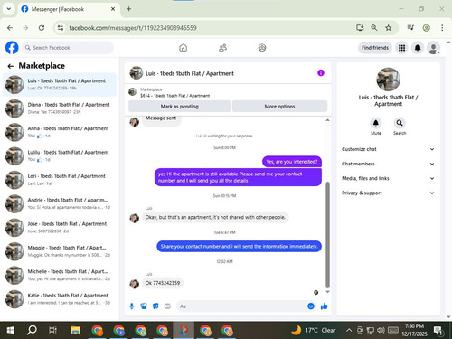The width and height of the screenshot is (452, 339).
Task: Send a thumbs-up like
Action: 325,306
